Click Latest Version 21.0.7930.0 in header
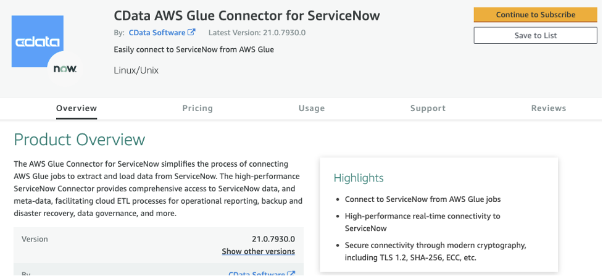Image resolution: width=603 pixels, height=276 pixels. [257, 32]
